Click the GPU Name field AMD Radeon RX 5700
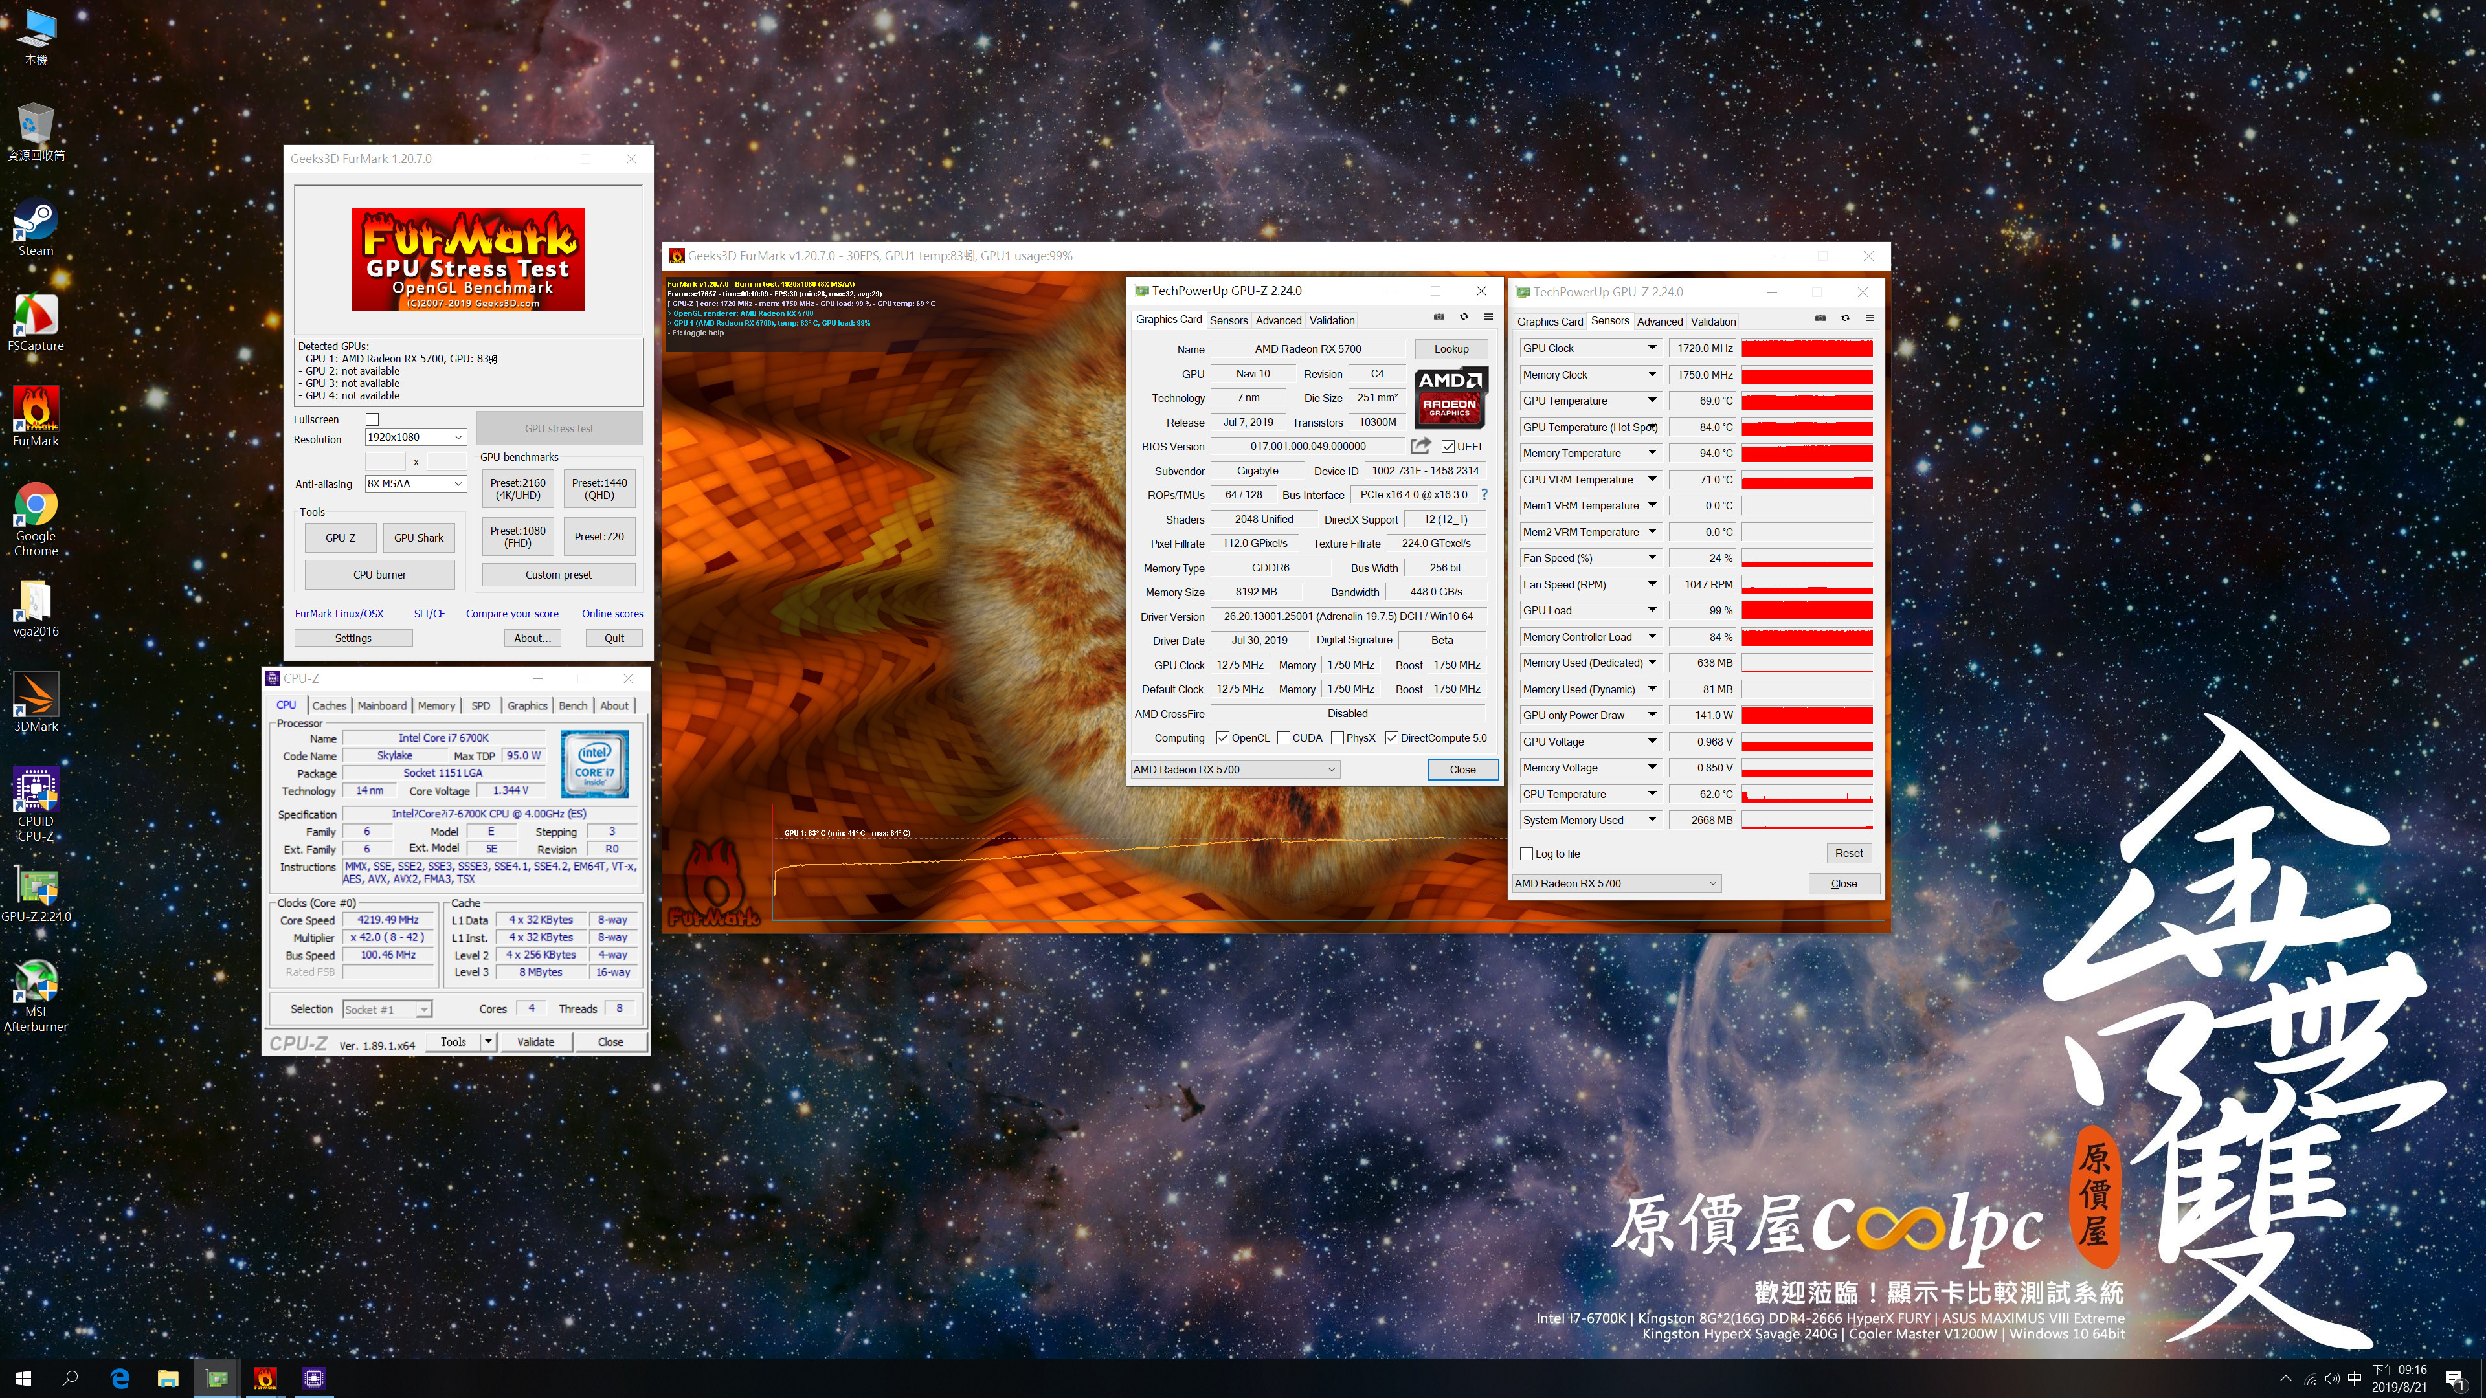This screenshot has height=1398, width=2486. coord(1308,349)
